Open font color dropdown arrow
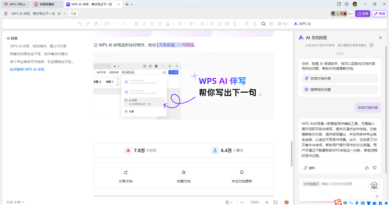Viewport: 389px width, 205px height. tap(173, 24)
